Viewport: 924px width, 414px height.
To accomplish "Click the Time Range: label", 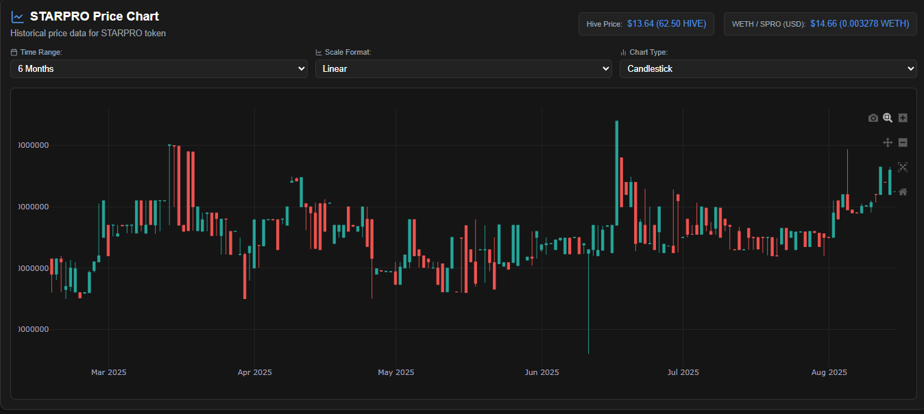I will pos(41,52).
